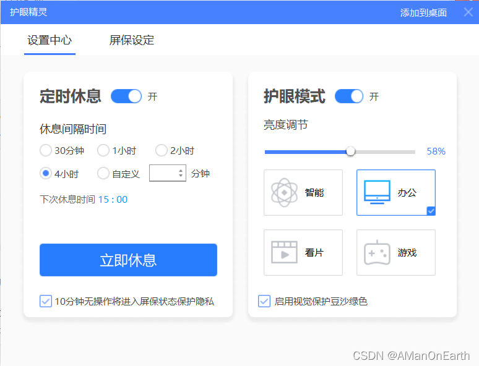Click the 游戏 gamepad icon

pos(377,253)
